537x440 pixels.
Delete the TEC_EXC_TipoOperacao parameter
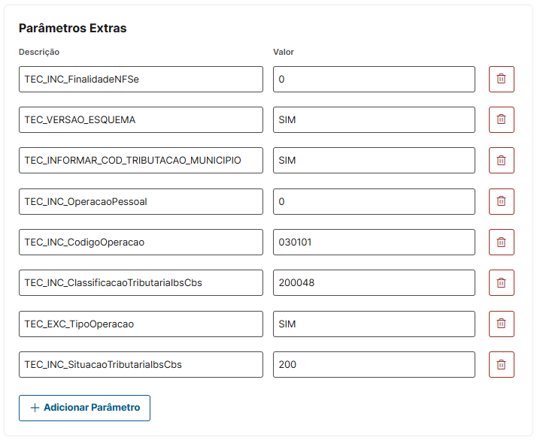pyautogui.click(x=501, y=324)
